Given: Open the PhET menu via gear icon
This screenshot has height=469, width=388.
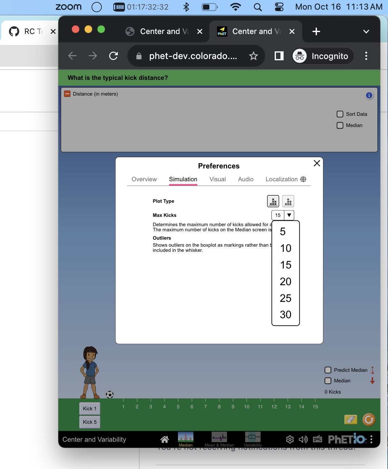Looking at the screenshot, I should click(290, 439).
